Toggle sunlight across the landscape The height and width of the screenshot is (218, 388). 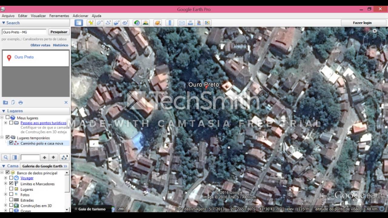point(145,23)
